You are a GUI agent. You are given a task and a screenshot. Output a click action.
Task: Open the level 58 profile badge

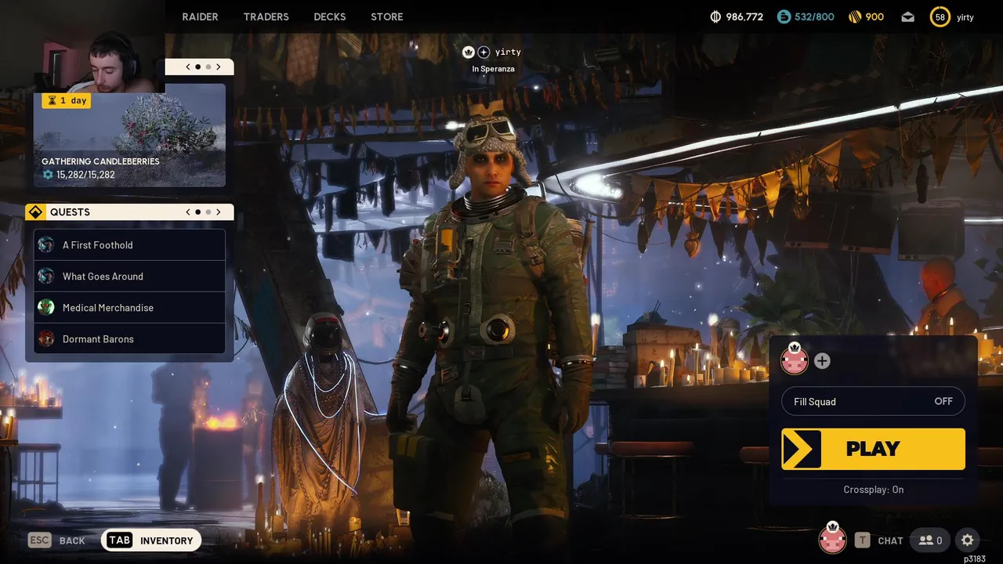click(940, 16)
